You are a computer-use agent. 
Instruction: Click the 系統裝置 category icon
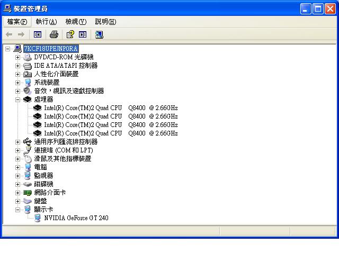[x=28, y=83]
